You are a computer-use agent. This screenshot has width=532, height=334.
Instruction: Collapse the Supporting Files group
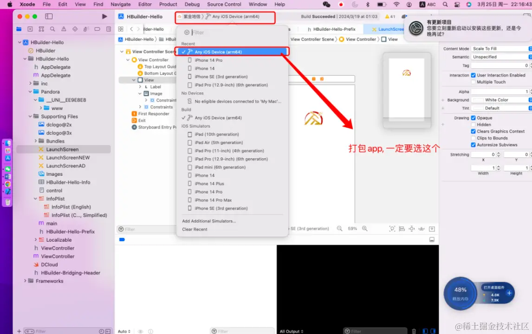pos(30,116)
